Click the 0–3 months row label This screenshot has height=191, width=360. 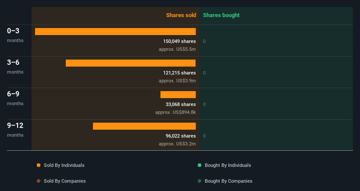click(x=15, y=35)
